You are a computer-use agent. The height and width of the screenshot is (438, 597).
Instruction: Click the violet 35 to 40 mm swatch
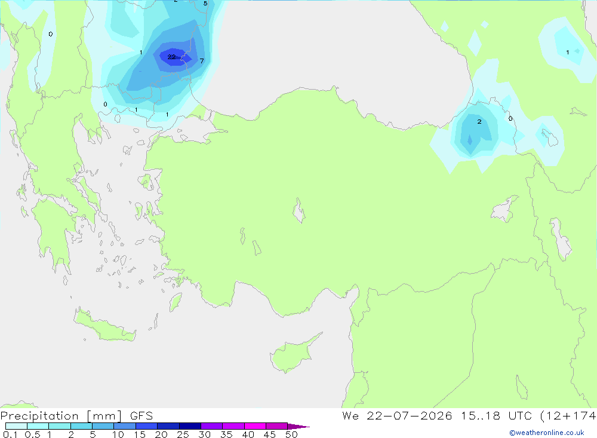[233, 426]
